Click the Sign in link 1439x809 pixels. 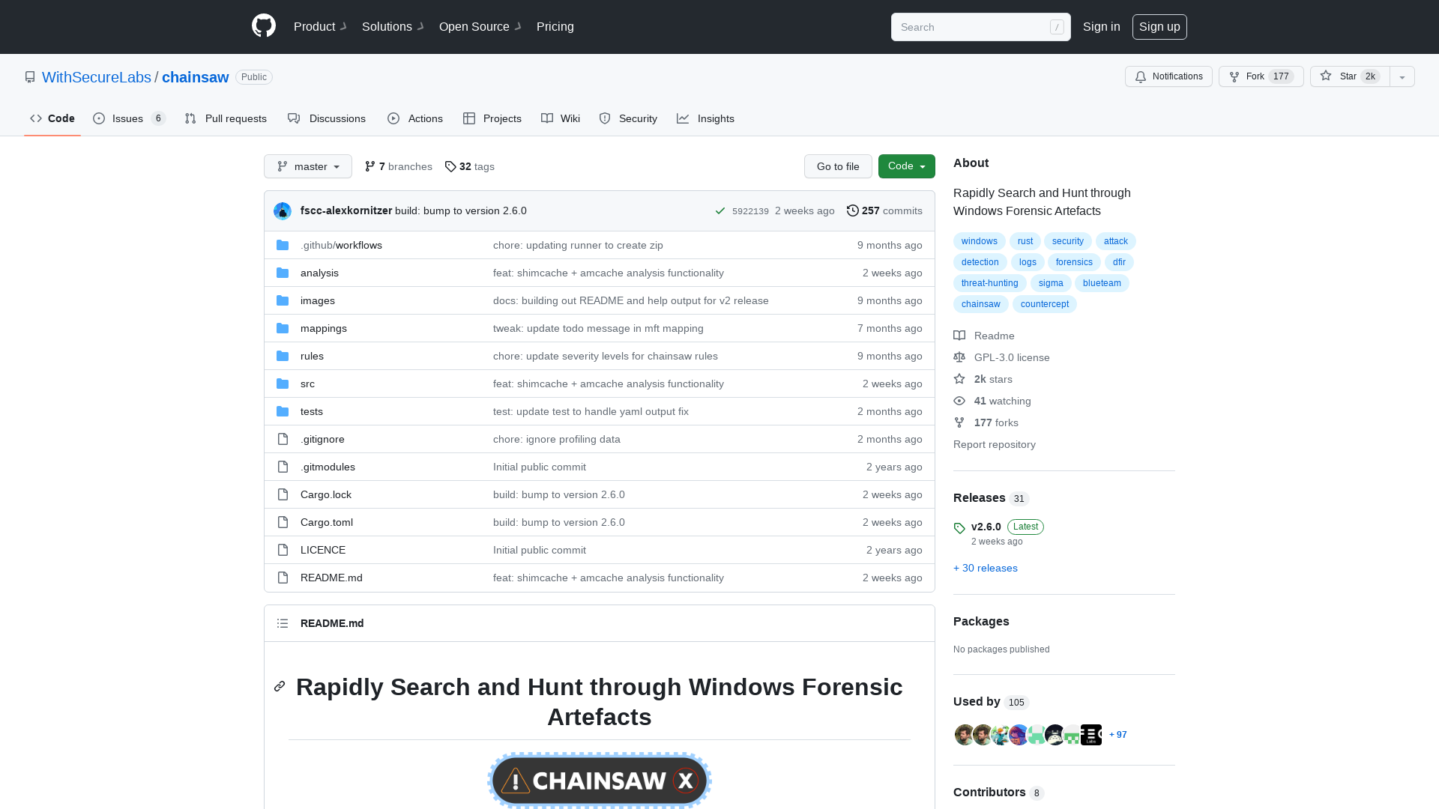(1102, 26)
